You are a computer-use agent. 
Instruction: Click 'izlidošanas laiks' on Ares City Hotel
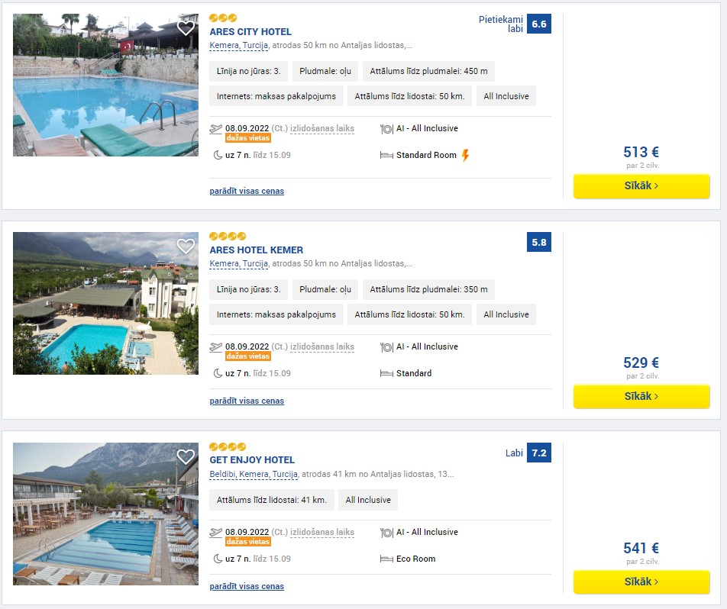click(x=322, y=128)
